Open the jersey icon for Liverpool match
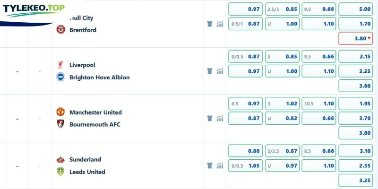Image resolution: width=378 pixels, height=189 pixels. (210, 71)
